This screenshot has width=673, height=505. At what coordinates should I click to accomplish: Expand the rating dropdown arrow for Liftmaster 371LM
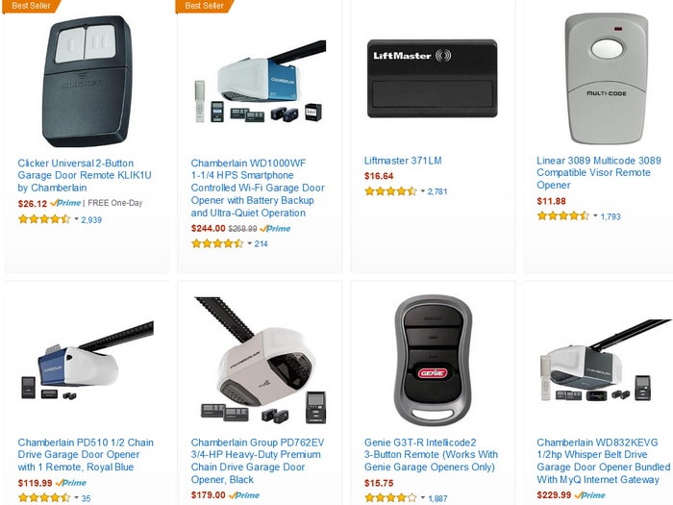coord(423,191)
